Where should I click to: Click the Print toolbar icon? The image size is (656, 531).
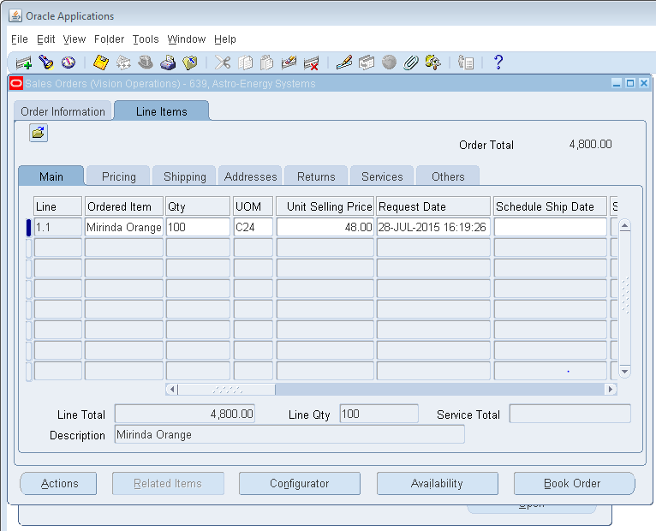[x=168, y=63]
